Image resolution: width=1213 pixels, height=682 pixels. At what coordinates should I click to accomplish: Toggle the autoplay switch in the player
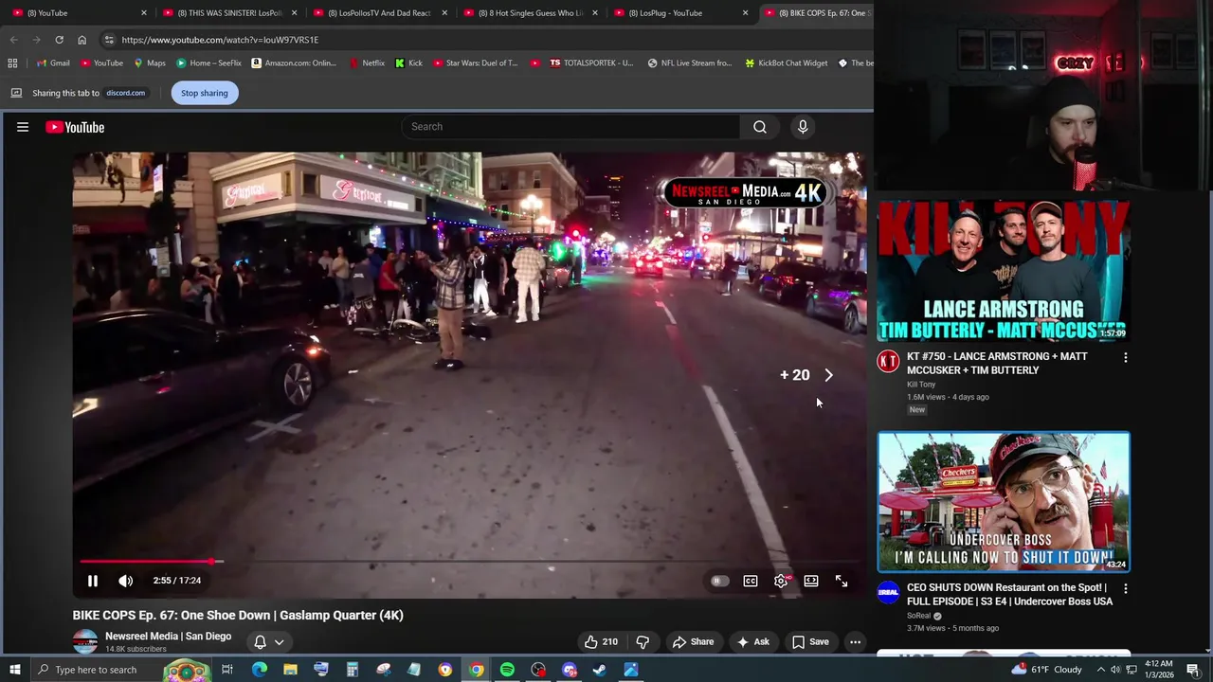(719, 581)
